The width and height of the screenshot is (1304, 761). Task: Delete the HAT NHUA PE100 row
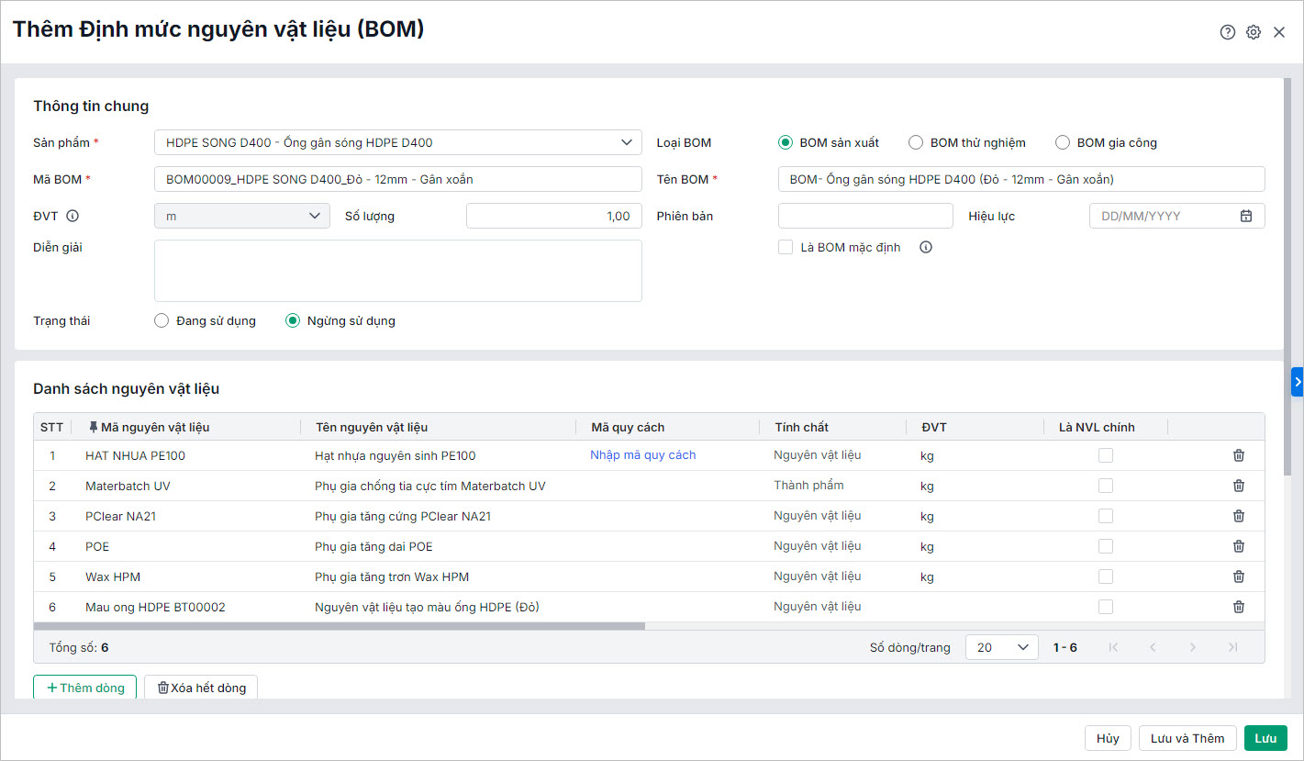[1238, 455]
